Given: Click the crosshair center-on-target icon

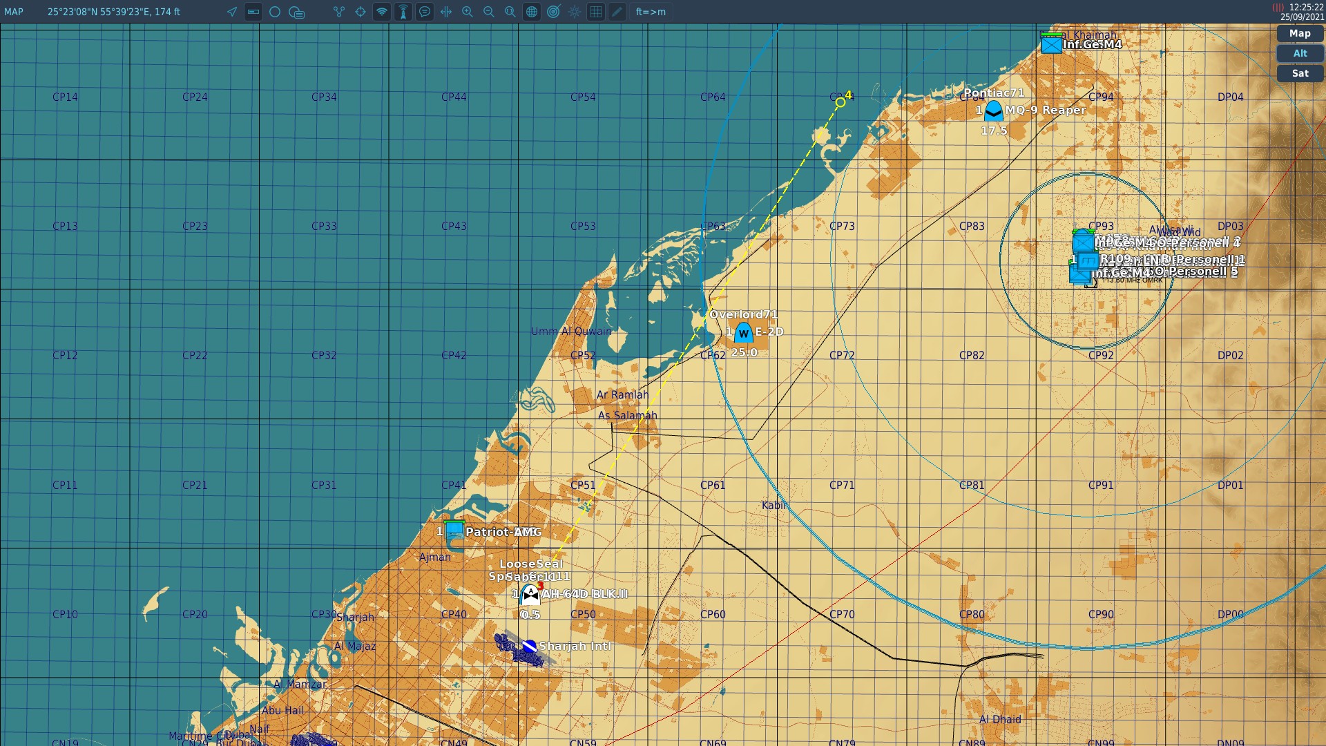Looking at the screenshot, I should [361, 12].
